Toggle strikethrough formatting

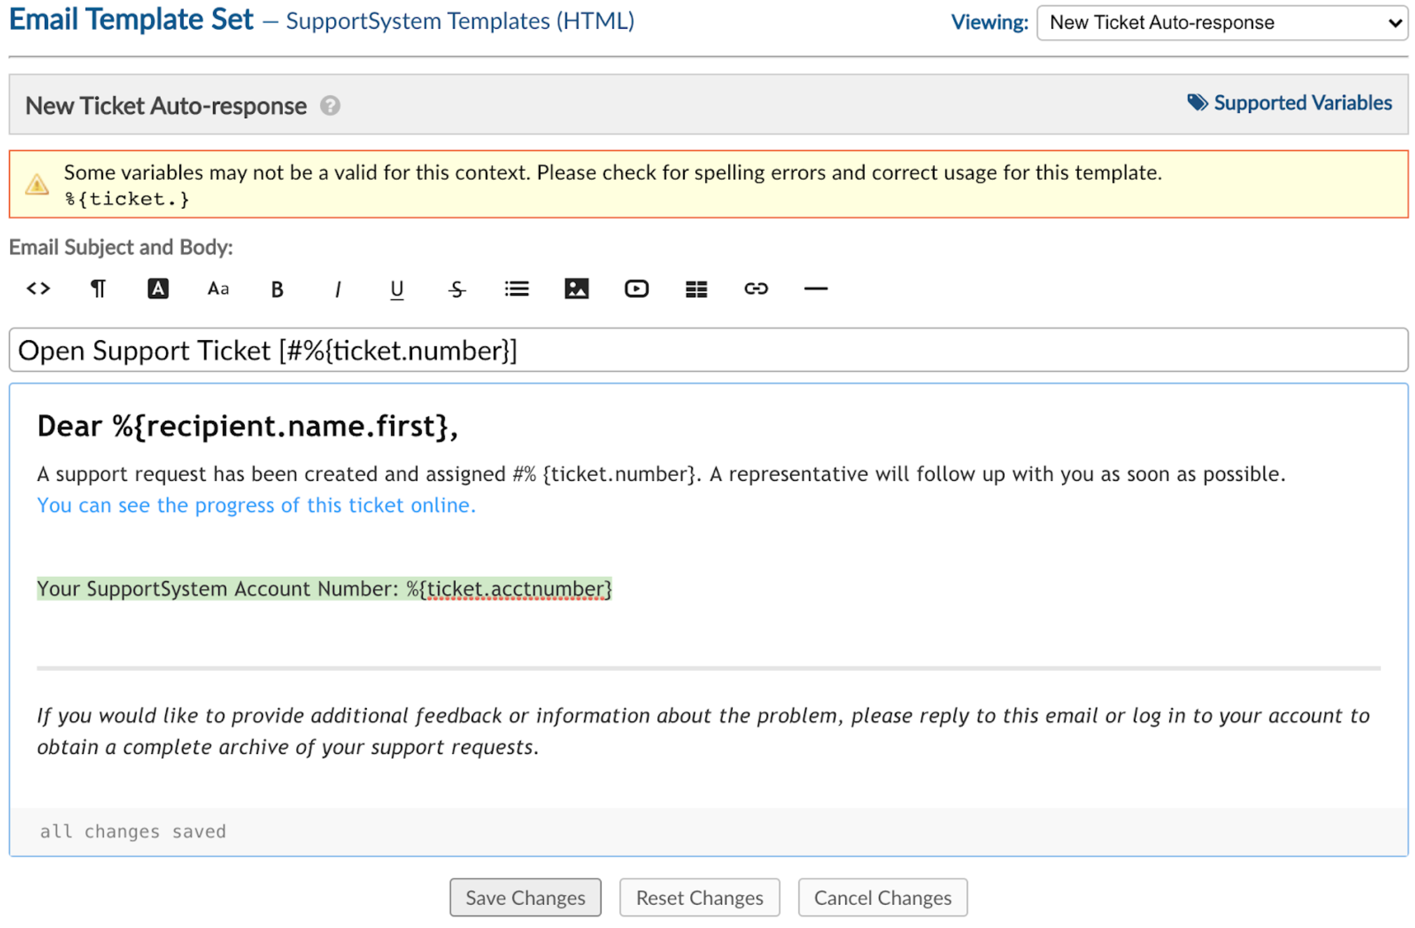tap(457, 288)
